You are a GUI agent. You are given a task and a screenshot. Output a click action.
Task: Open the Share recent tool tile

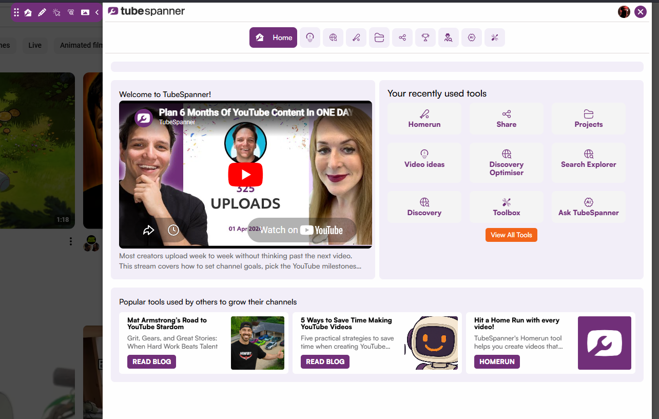click(x=507, y=119)
